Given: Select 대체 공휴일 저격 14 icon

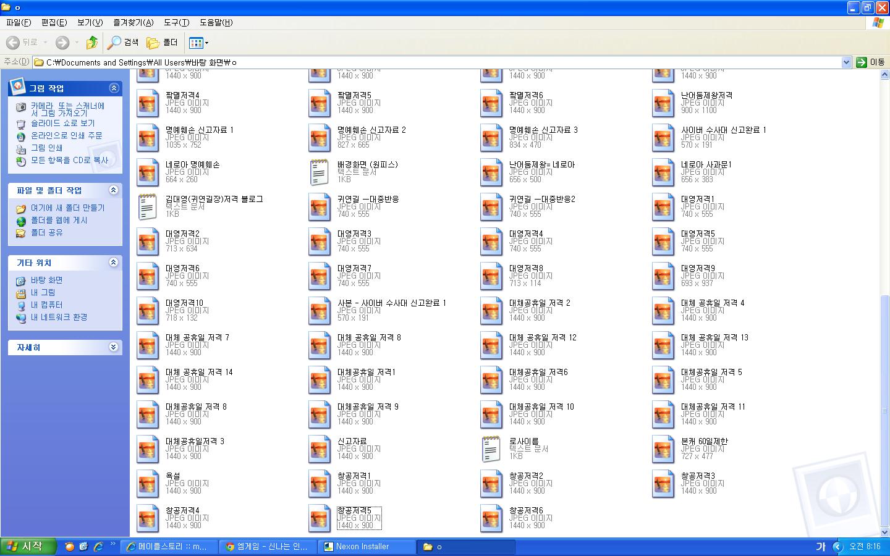Looking at the screenshot, I should [x=148, y=380].
